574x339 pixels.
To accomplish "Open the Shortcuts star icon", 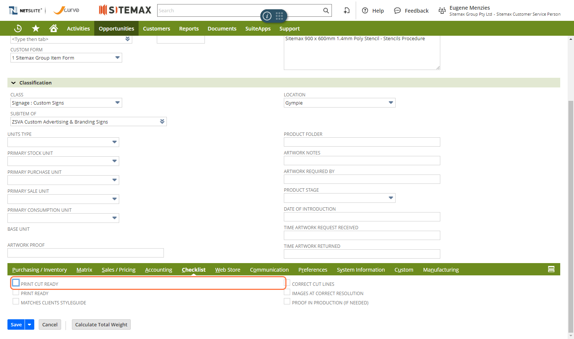I will 36,28.
